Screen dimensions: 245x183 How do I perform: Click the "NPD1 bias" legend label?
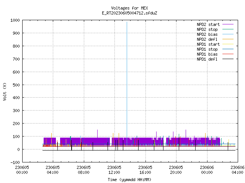tap(207, 54)
